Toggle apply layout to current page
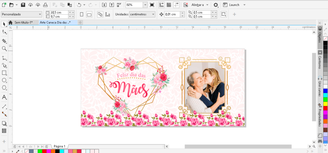The height and width of the screenshot is (153, 328). click(108, 14)
